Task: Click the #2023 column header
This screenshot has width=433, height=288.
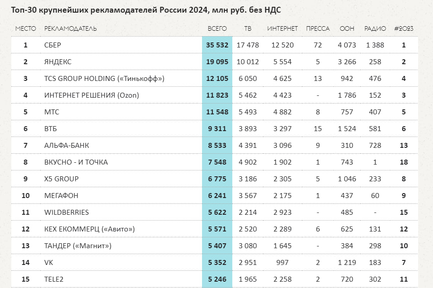Action: tap(404, 28)
